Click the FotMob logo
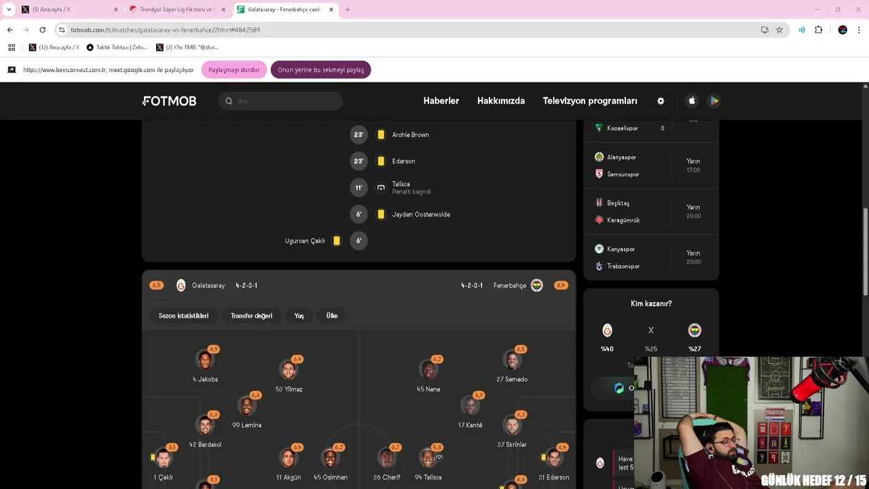This screenshot has height=489, width=869. pyautogui.click(x=169, y=101)
